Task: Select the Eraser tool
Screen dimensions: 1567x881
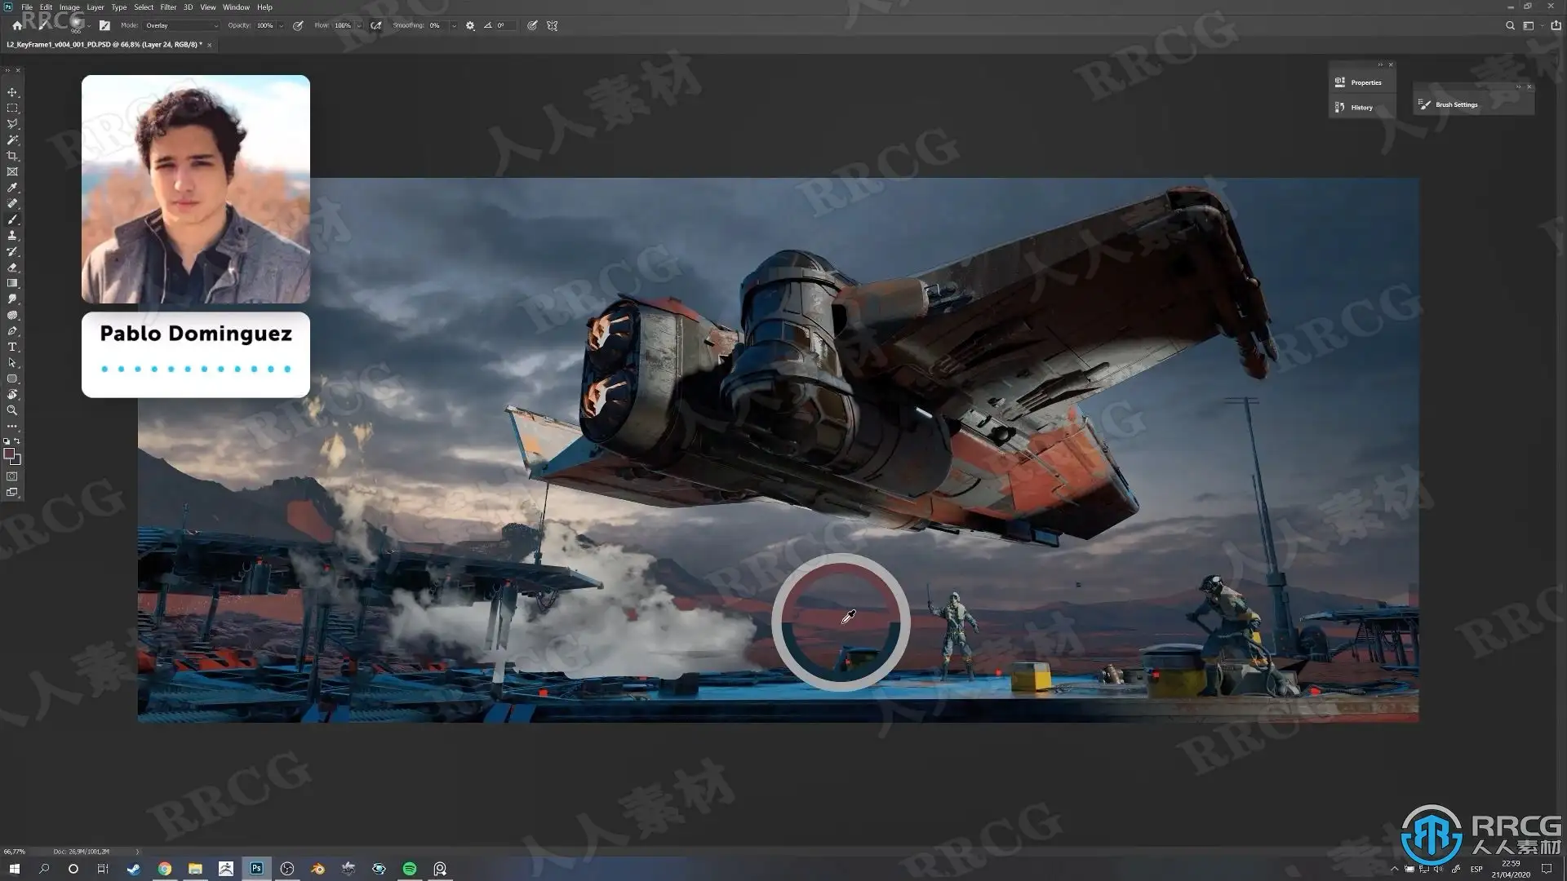Action: [12, 268]
